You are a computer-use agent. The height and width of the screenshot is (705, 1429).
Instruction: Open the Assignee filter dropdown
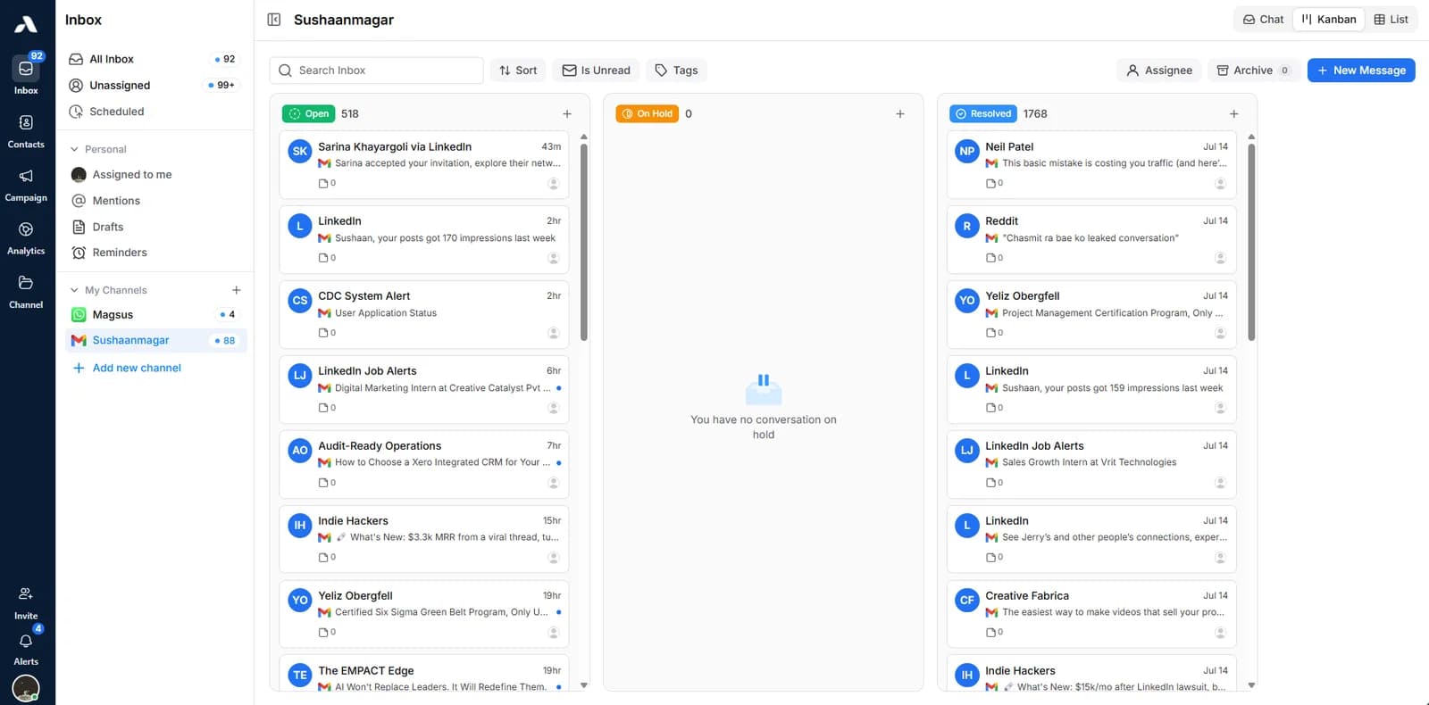1159,70
